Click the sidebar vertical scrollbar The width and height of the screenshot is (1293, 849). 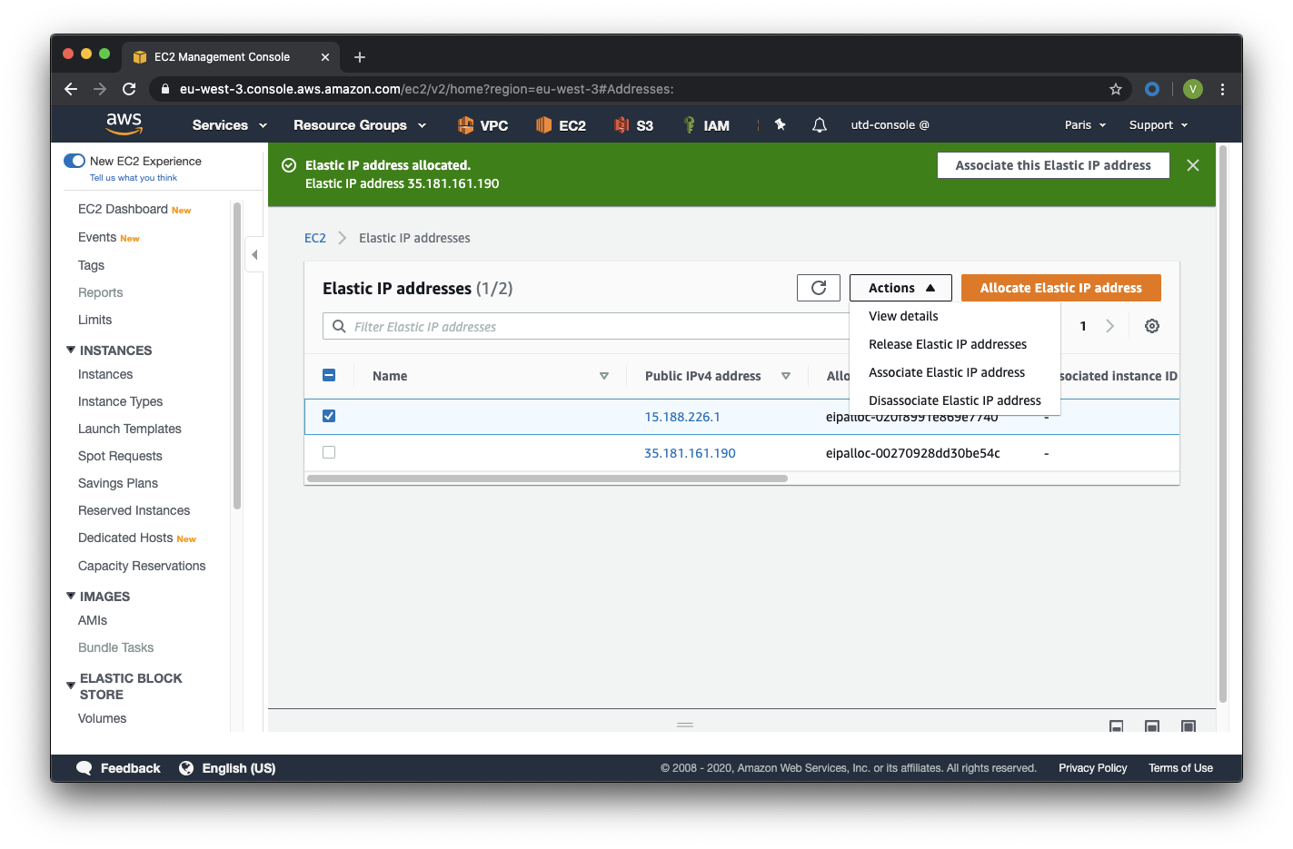(x=237, y=354)
